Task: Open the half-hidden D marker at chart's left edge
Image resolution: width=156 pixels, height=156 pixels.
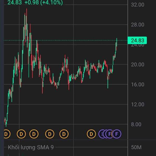Action: point(7,134)
